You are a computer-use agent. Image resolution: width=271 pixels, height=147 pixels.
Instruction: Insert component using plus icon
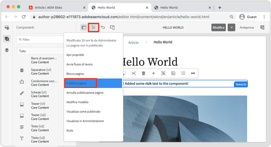tap(153, 73)
